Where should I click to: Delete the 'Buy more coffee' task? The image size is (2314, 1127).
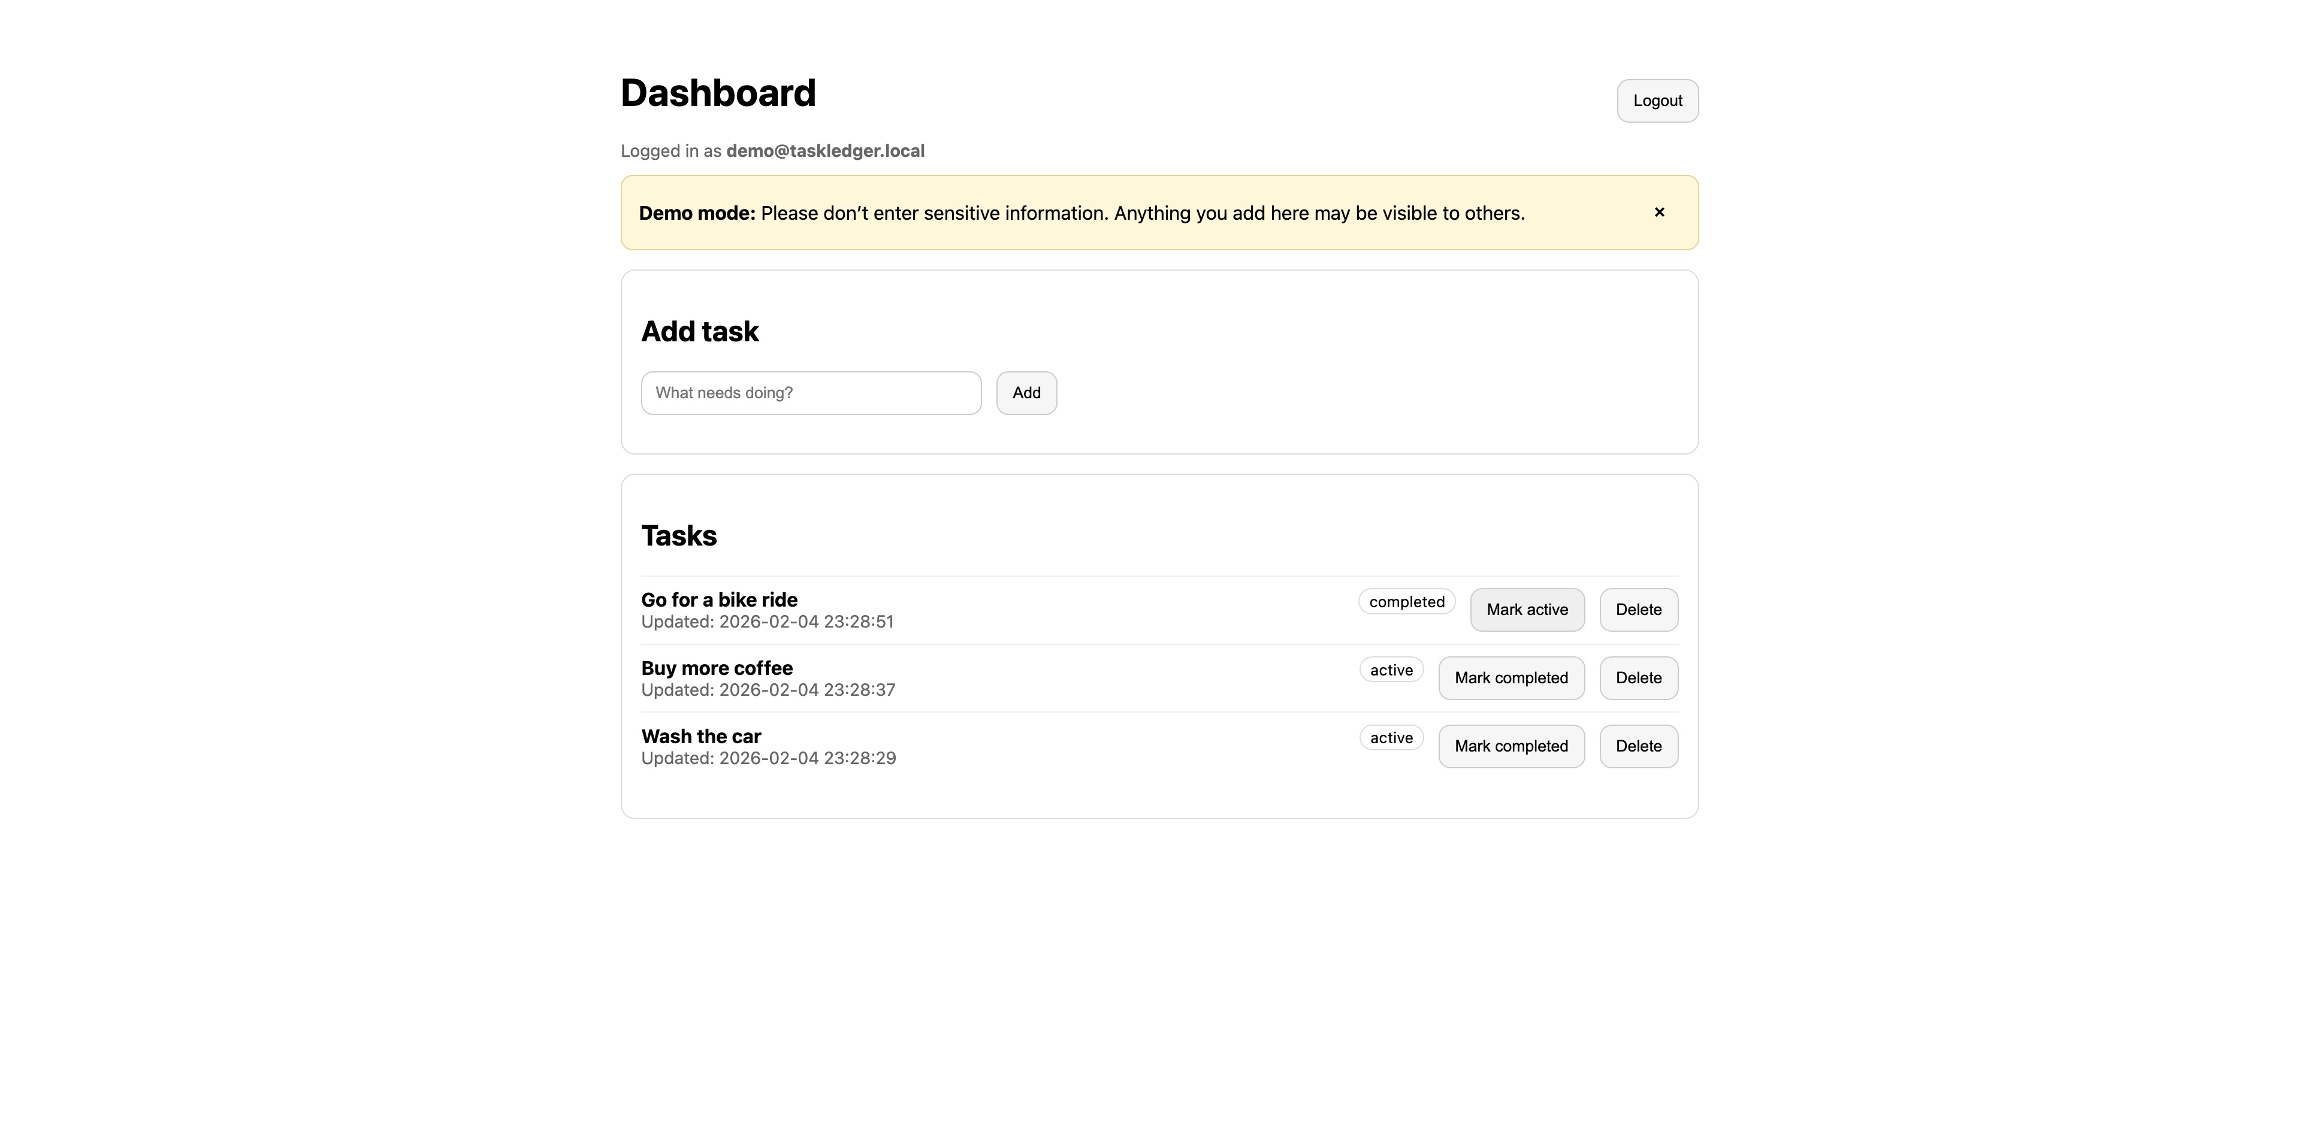point(1638,678)
